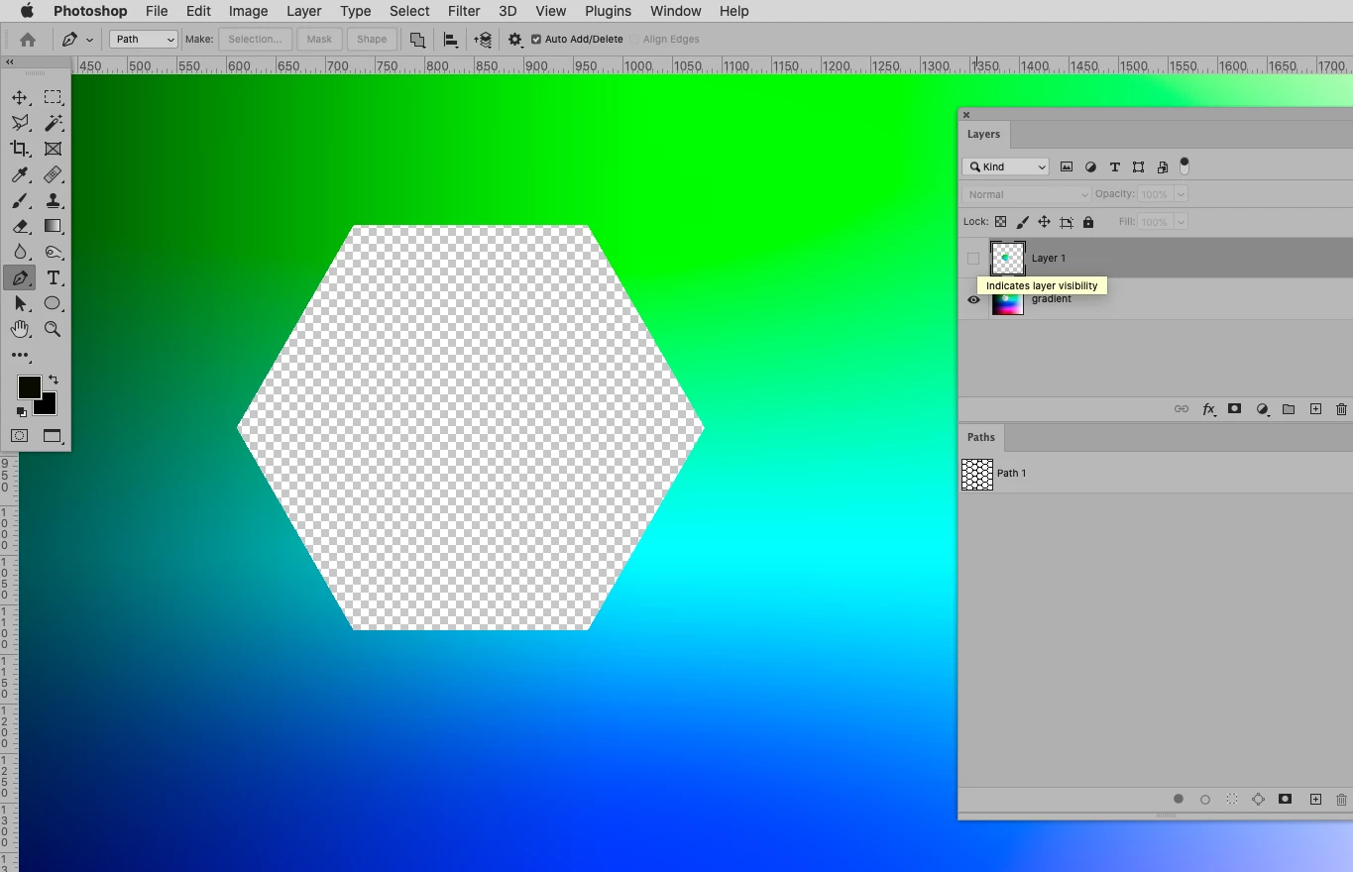Viewport: 1353px width, 872px height.
Task: Load path as a selection
Action: pyautogui.click(x=1232, y=799)
